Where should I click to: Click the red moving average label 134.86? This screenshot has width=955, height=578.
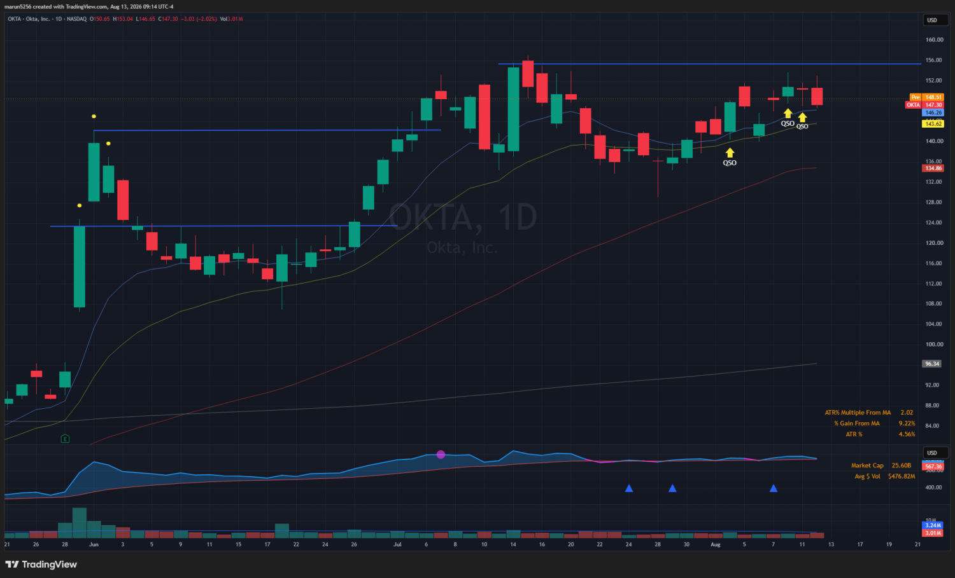click(x=933, y=169)
